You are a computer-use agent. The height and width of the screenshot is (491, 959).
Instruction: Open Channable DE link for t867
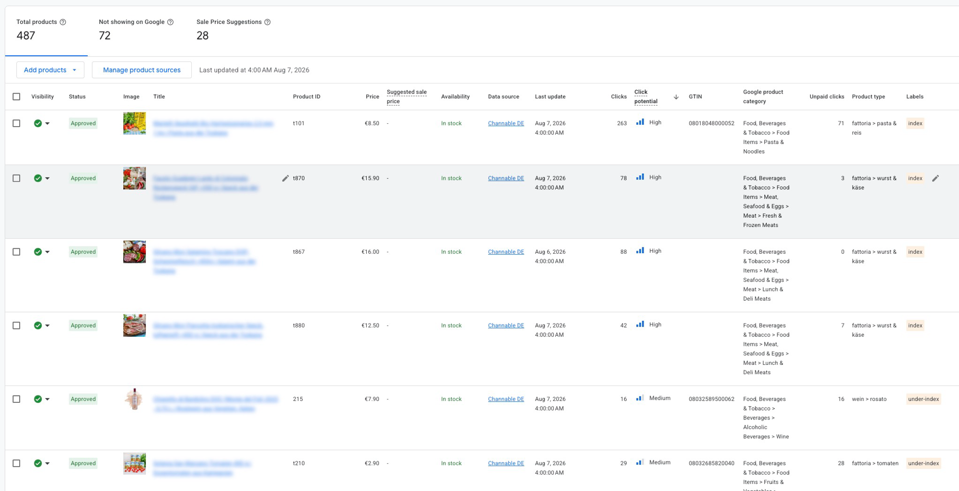[x=506, y=252]
